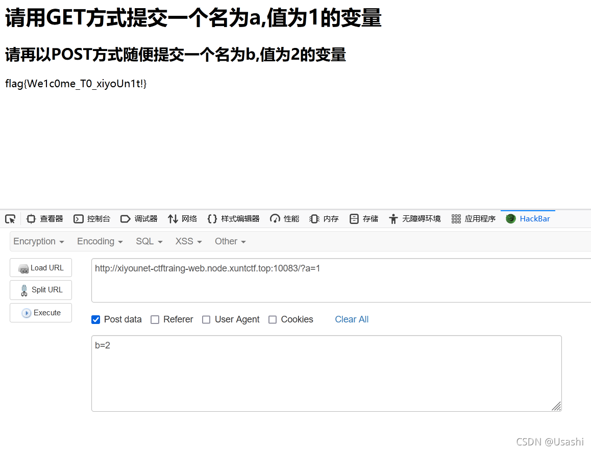Select the HackBar tab
The width and height of the screenshot is (591, 451).
point(528,219)
